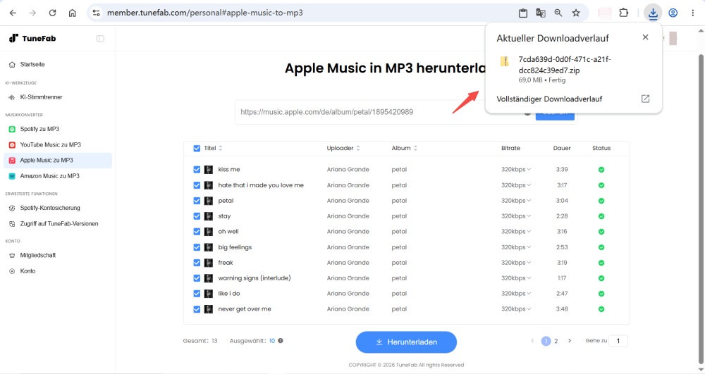Open bitrate dropdown for like i do

516,294
